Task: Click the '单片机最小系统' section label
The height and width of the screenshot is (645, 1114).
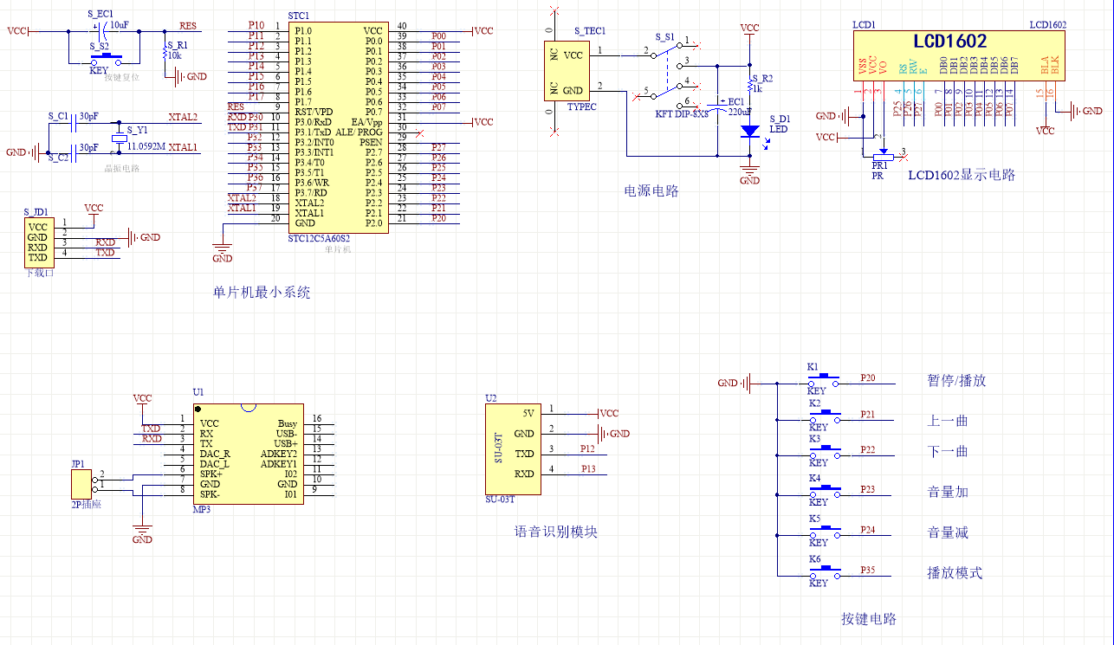Action: point(262,293)
